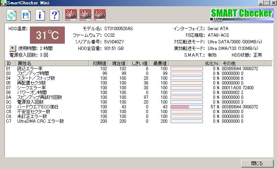Sort by the 属性名 column header
The width and height of the screenshot is (277, 169).
[52, 63]
